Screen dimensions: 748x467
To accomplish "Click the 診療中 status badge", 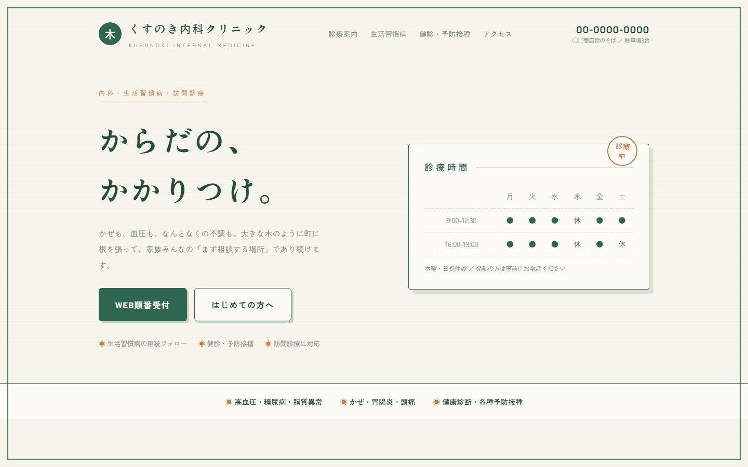I will point(622,151).
